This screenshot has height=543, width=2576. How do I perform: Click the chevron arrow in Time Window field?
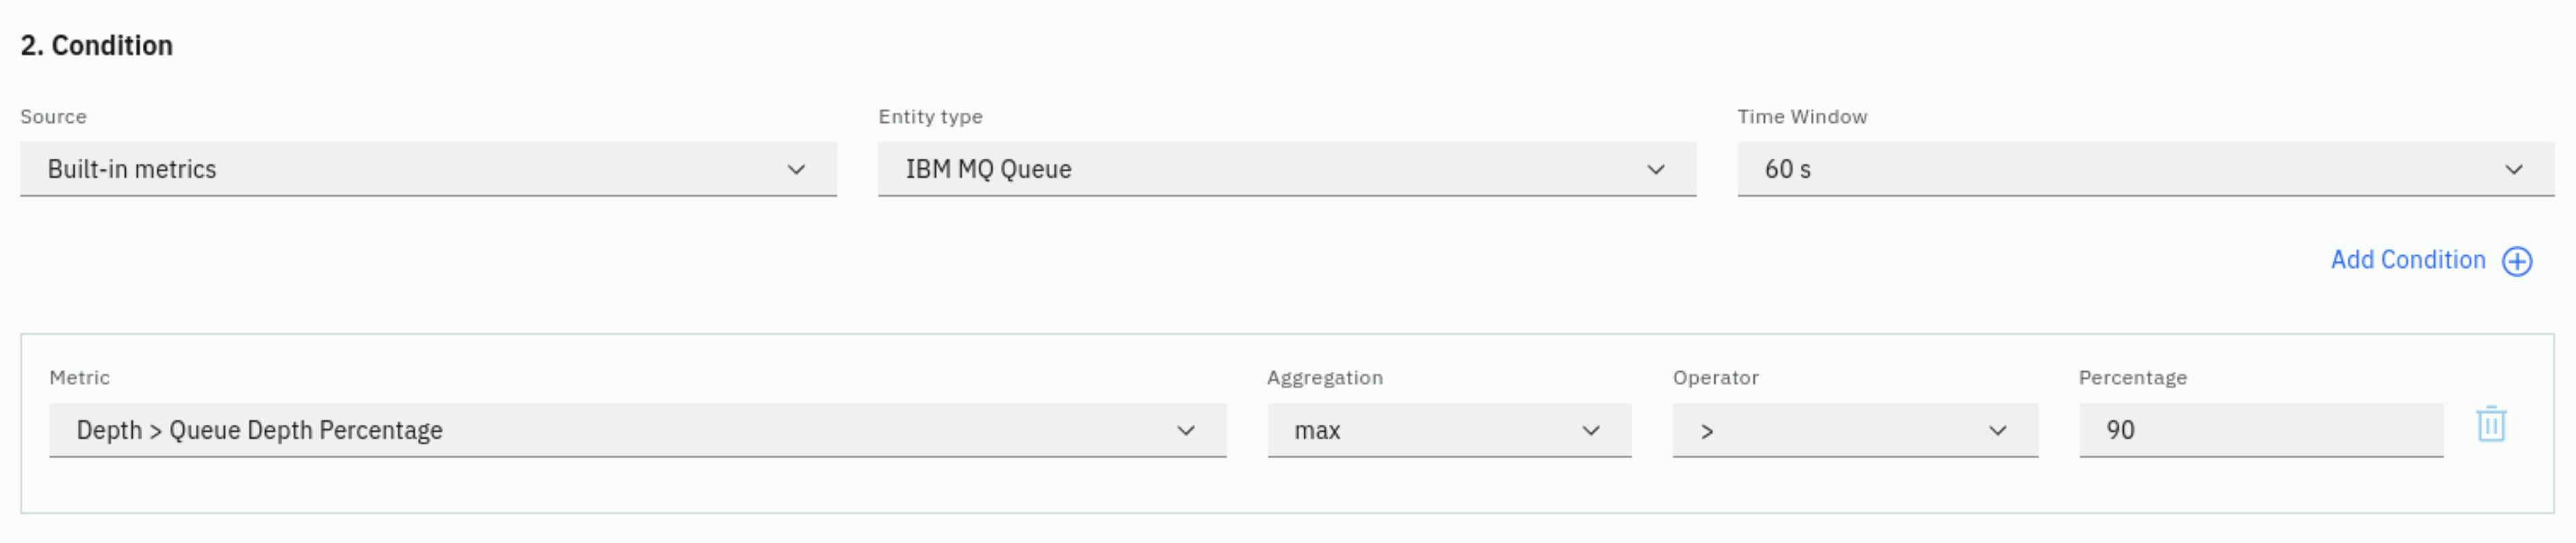pyautogui.click(x=2514, y=170)
